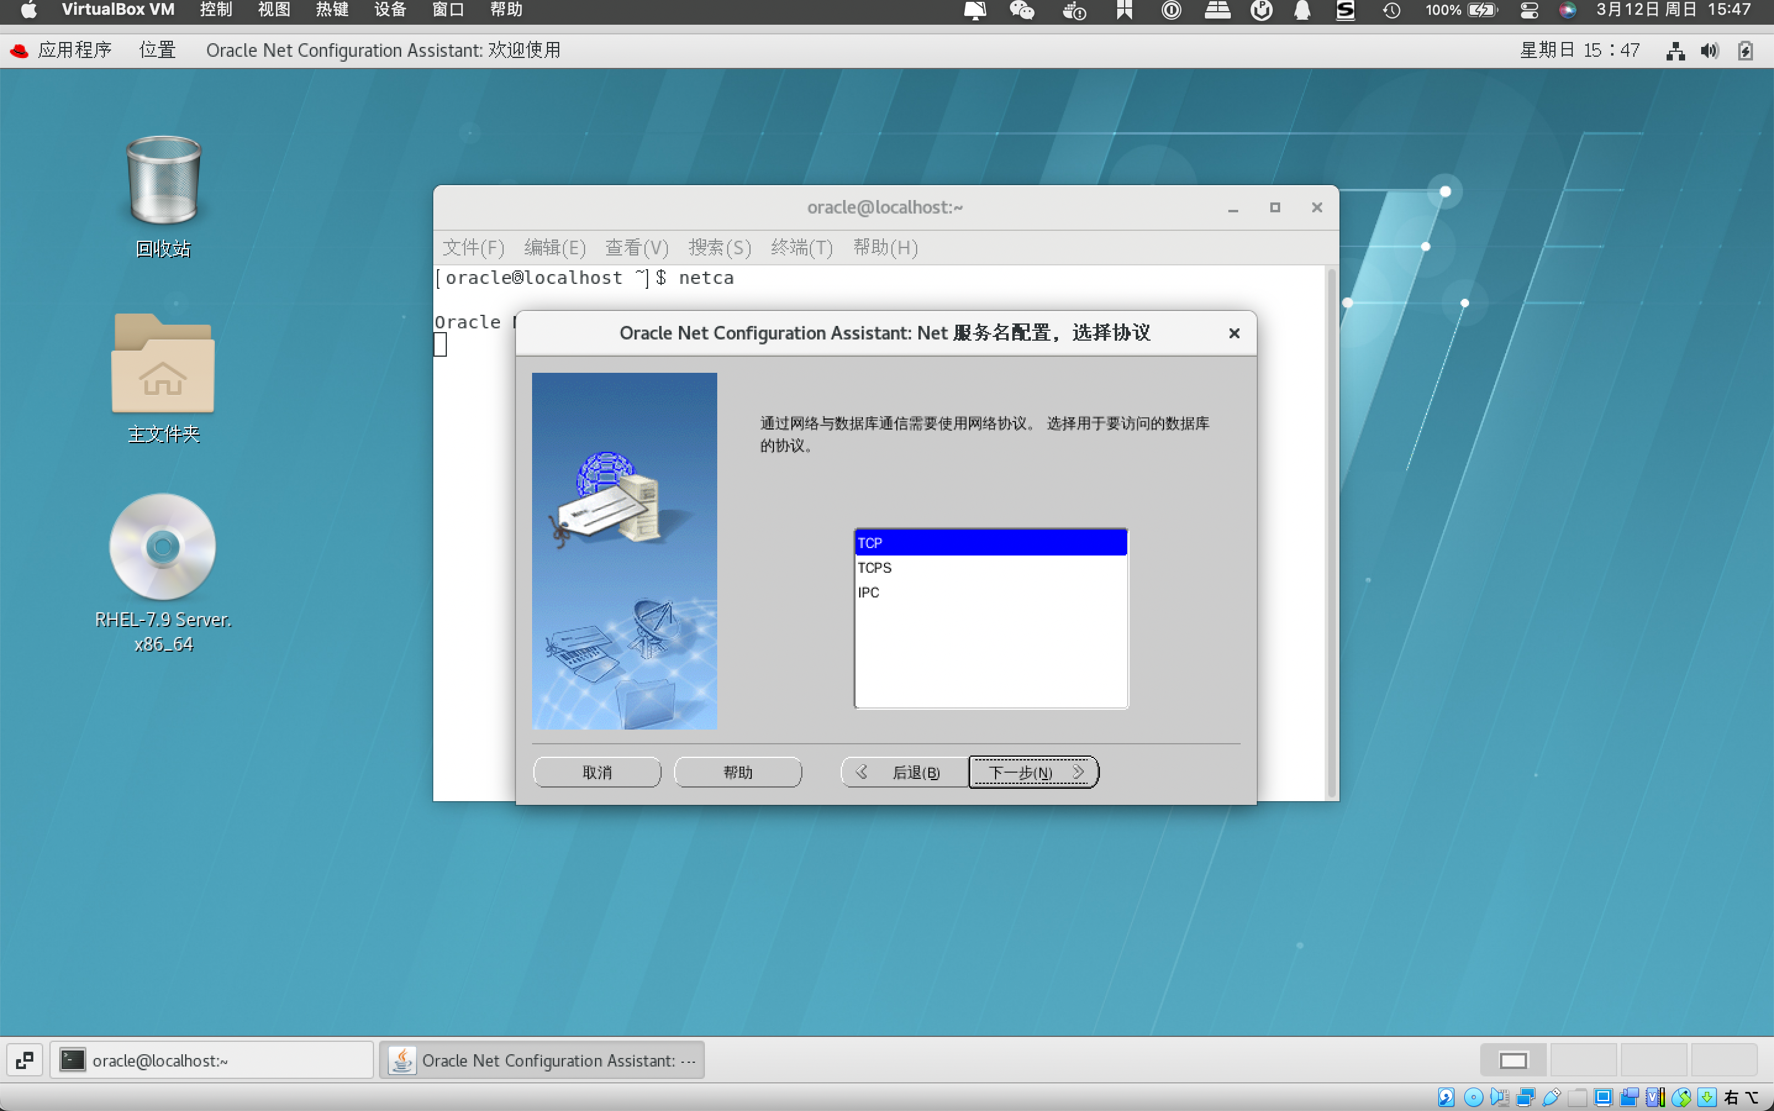
Task: Open macOS Control Center icon
Action: pos(1530,10)
